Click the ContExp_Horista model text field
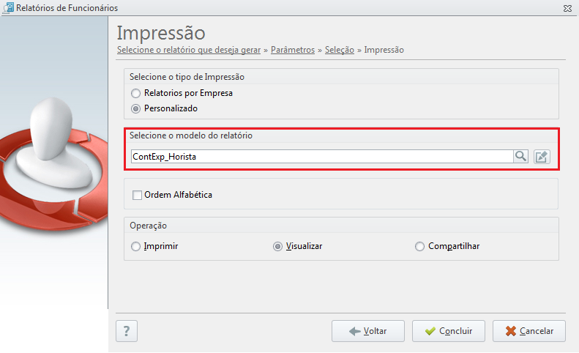 tap(322, 156)
